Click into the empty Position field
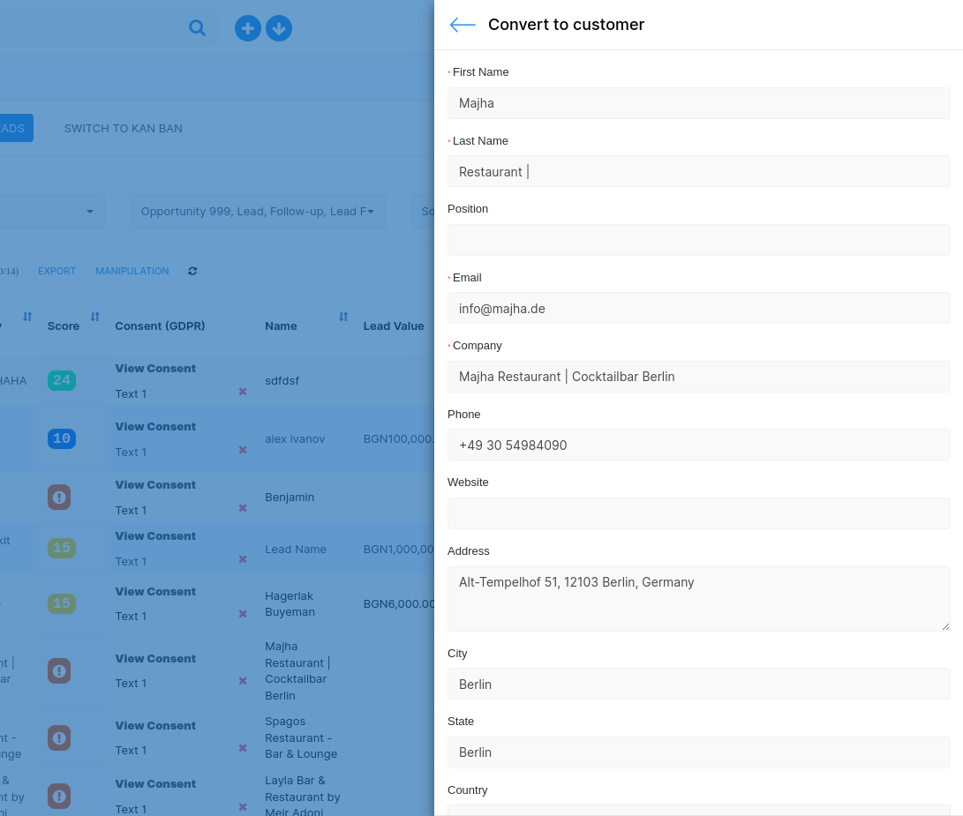 (x=698, y=240)
